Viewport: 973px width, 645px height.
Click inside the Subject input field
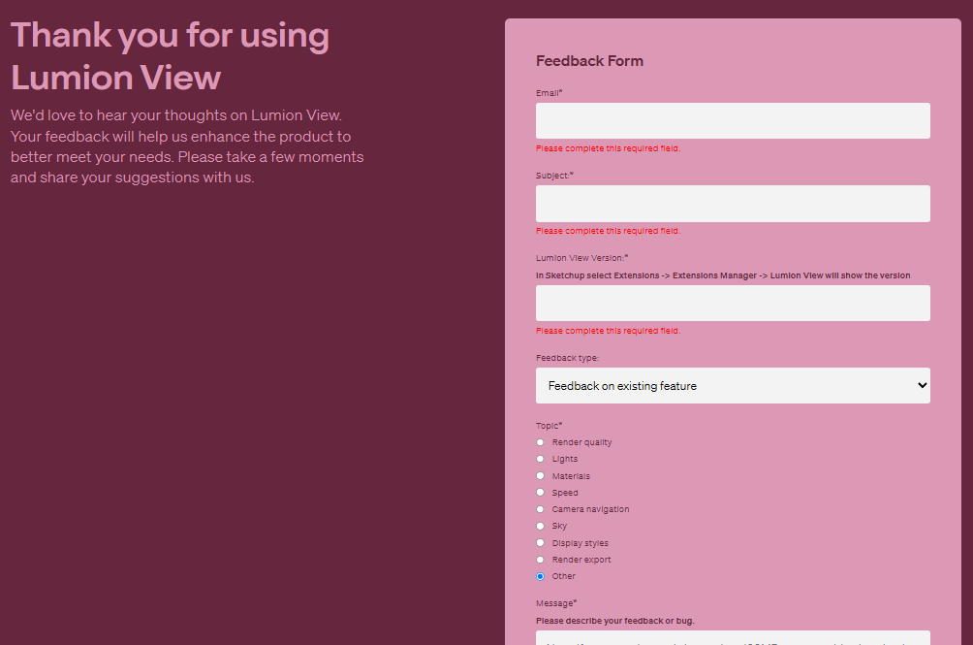[733, 203]
